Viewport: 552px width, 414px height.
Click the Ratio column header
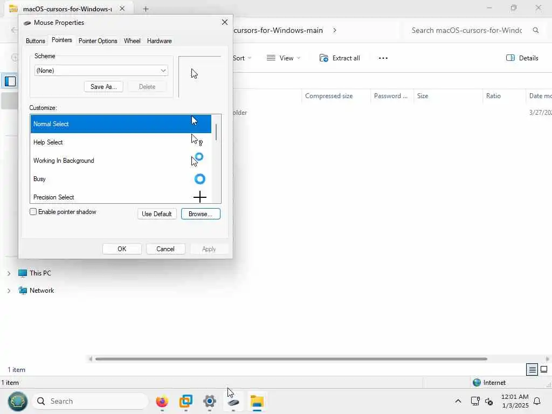click(504, 96)
